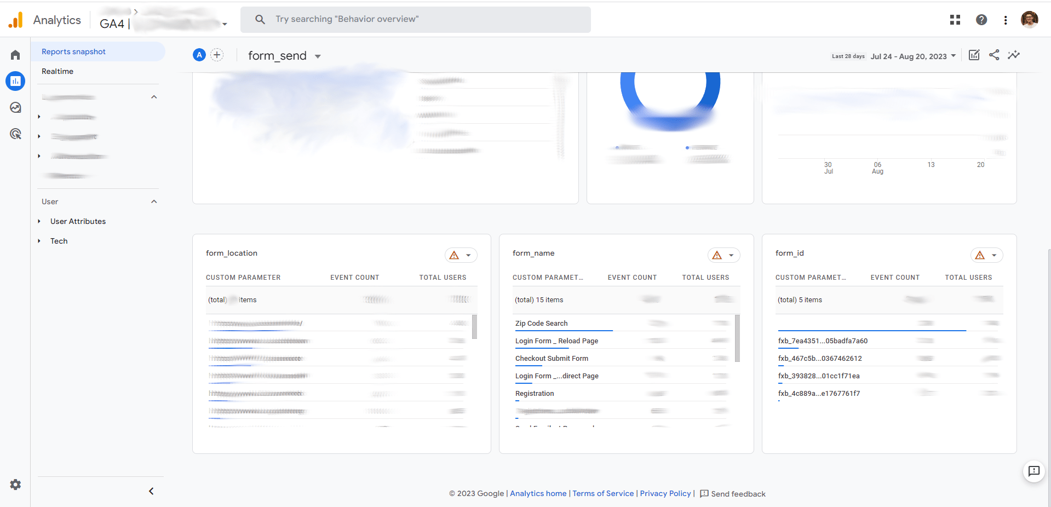Open the Terms of Service link
Screen dimensions: 1051x507
click(603, 493)
